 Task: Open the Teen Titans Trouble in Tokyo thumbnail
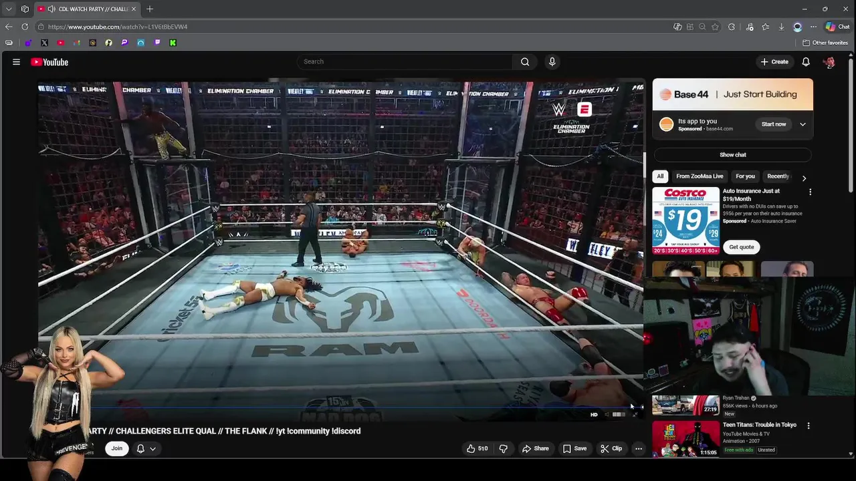[x=685, y=438]
